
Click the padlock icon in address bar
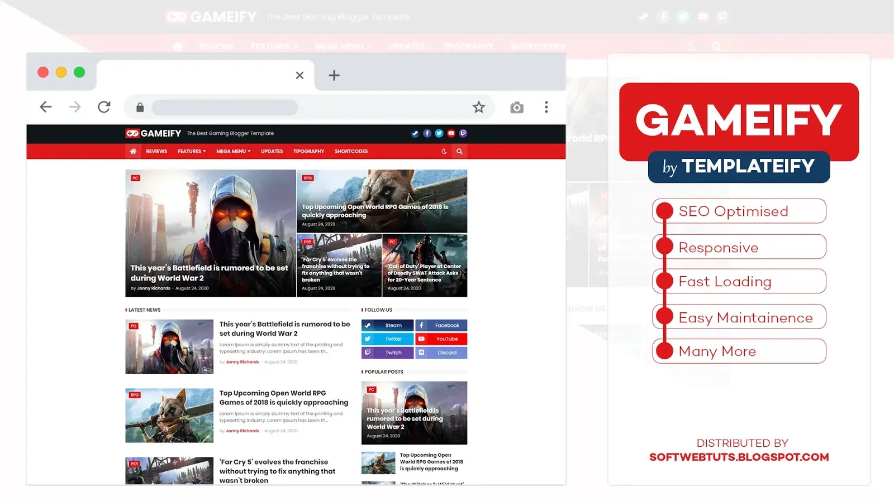[x=140, y=107]
